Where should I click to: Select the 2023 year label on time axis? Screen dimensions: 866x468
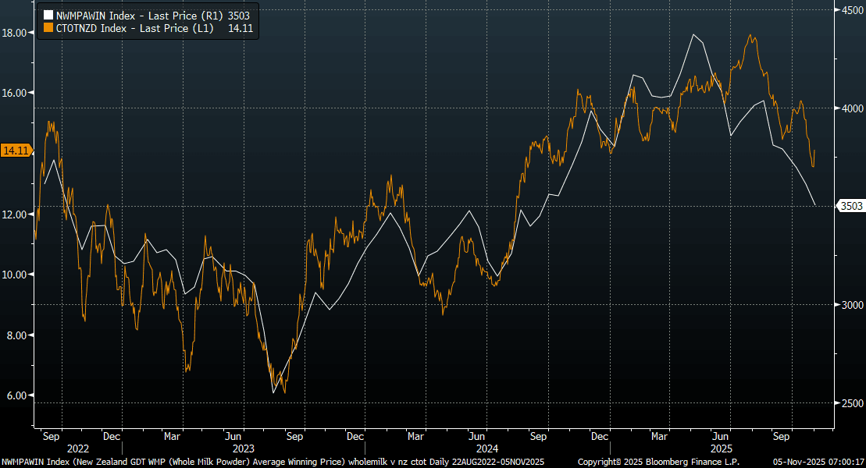[x=244, y=448]
